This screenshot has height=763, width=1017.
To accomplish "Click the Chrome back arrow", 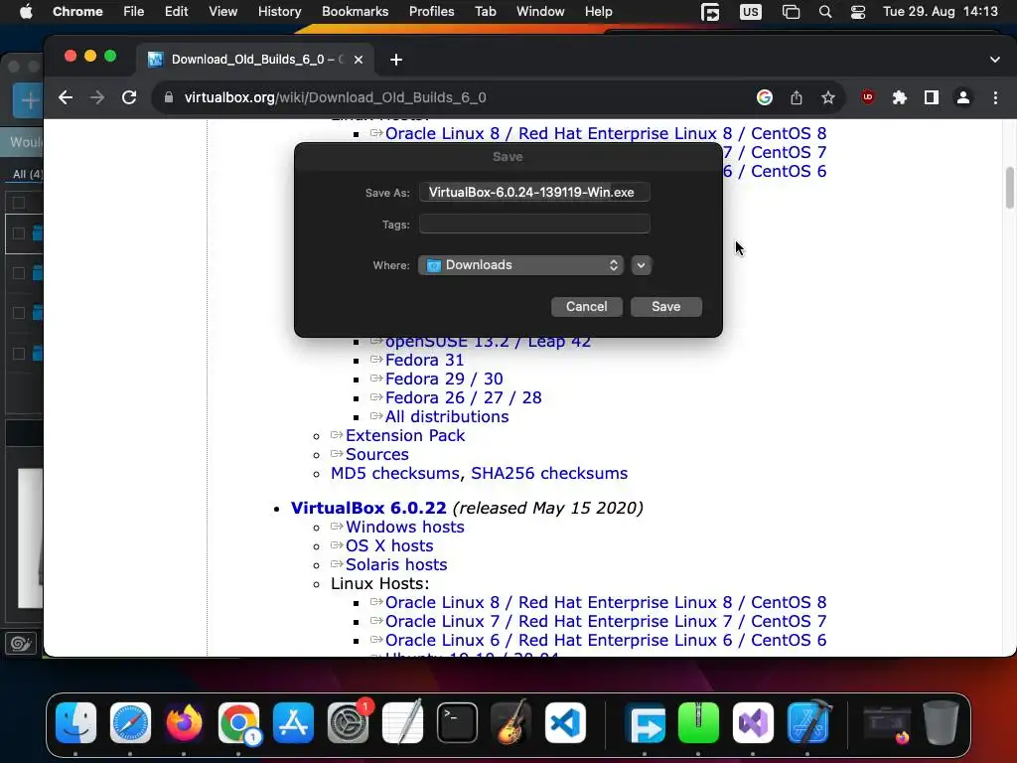I will coord(65,97).
